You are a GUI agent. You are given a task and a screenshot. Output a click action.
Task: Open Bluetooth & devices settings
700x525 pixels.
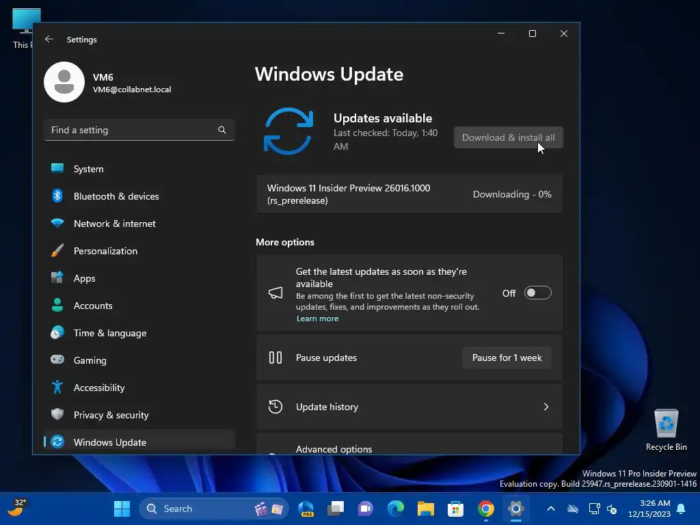pyautogui.click(x=139, y=196)
